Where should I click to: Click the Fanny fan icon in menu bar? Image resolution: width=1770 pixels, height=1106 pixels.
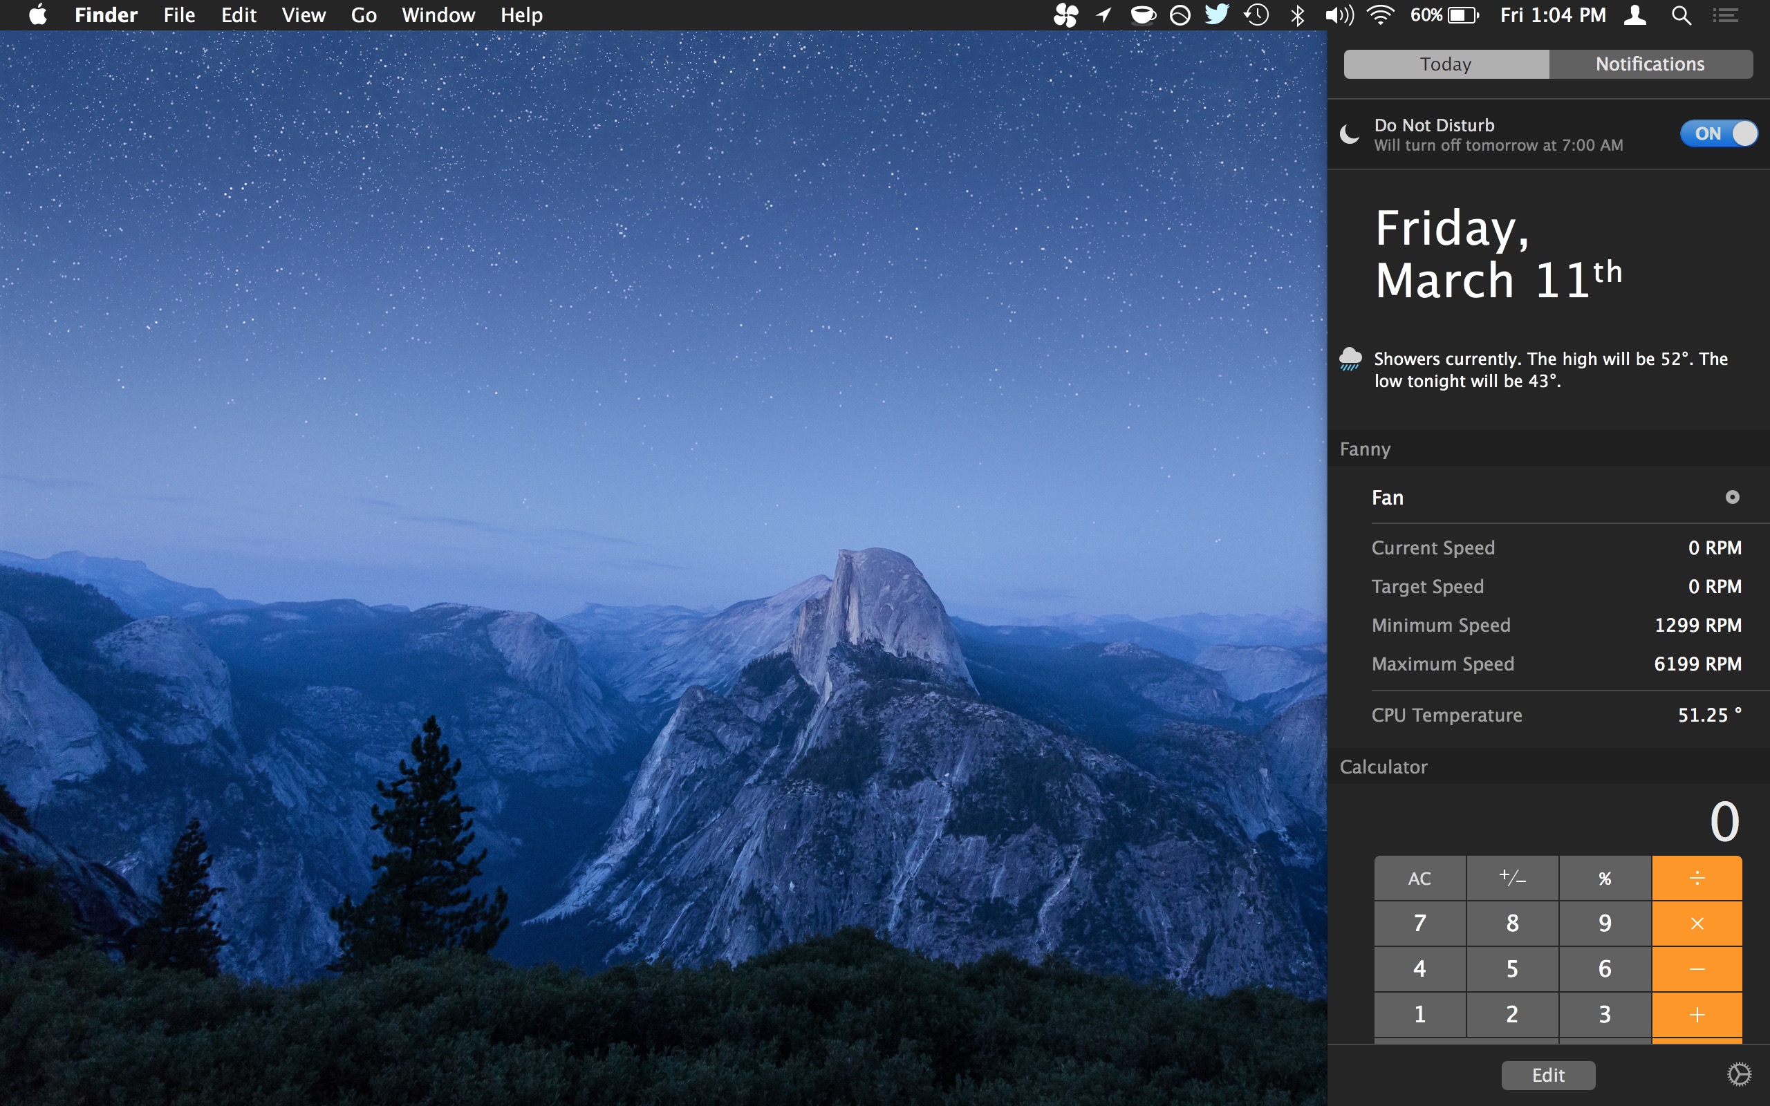click(1065, 15)
